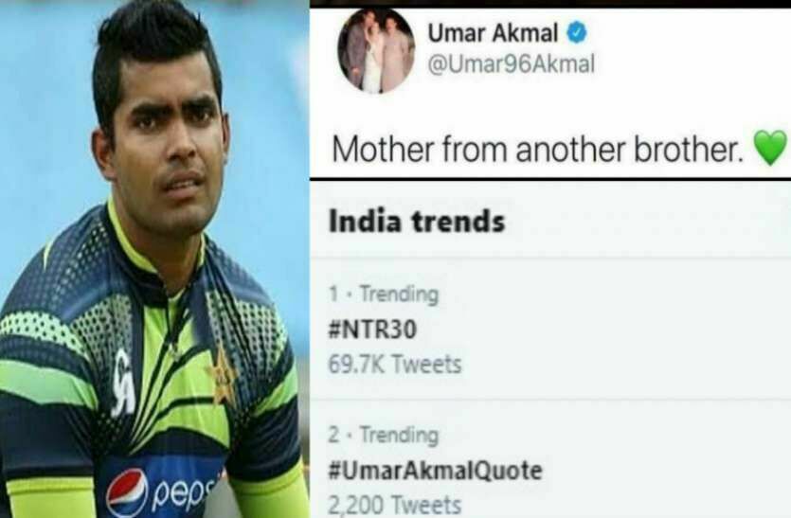Open the Umar Akmal display name
The height and width of the screenshot is (518, 791).
point(493,33)
